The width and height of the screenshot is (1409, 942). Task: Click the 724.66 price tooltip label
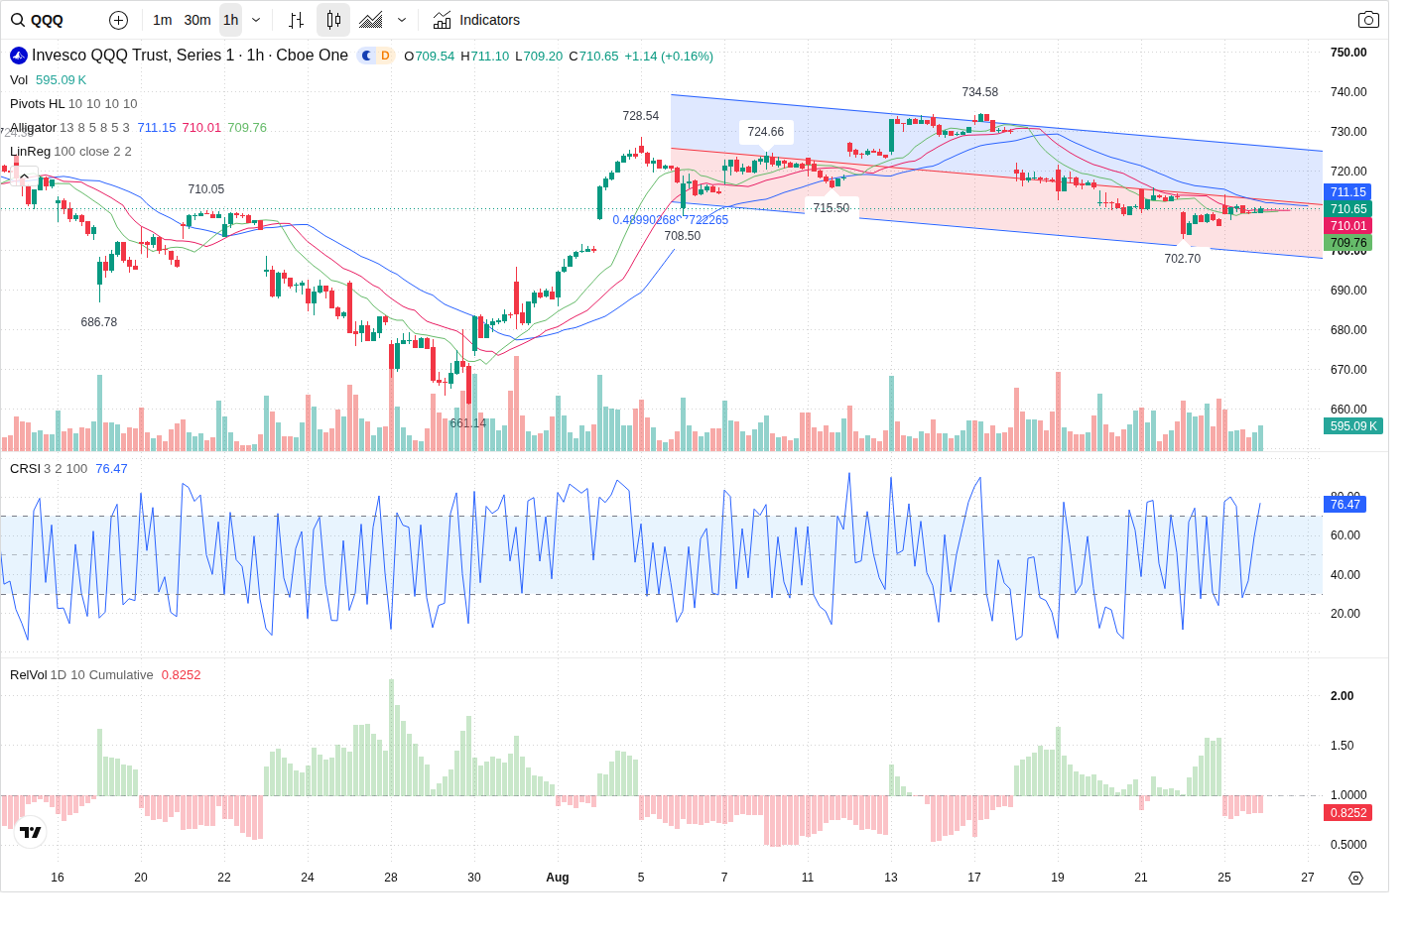pyautogui.click(x=765, y=132)
